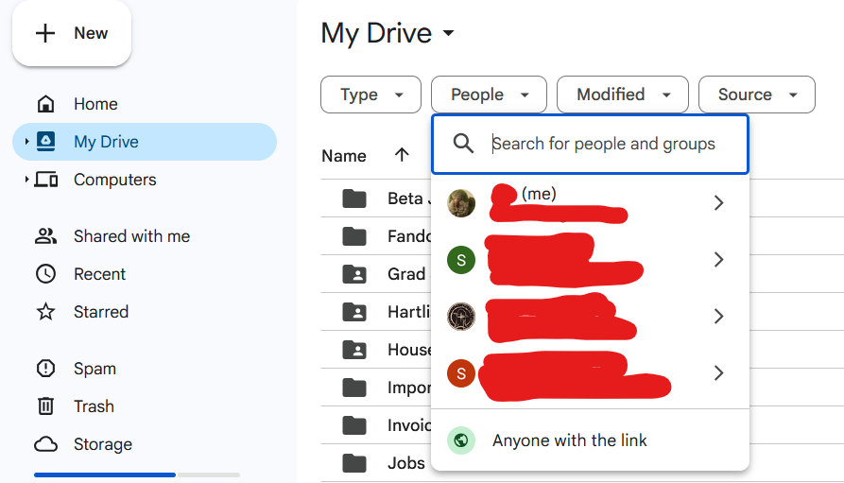Click the Starred star icon
The width and height of the screenshot is (844, 483).
pos(45,312)
